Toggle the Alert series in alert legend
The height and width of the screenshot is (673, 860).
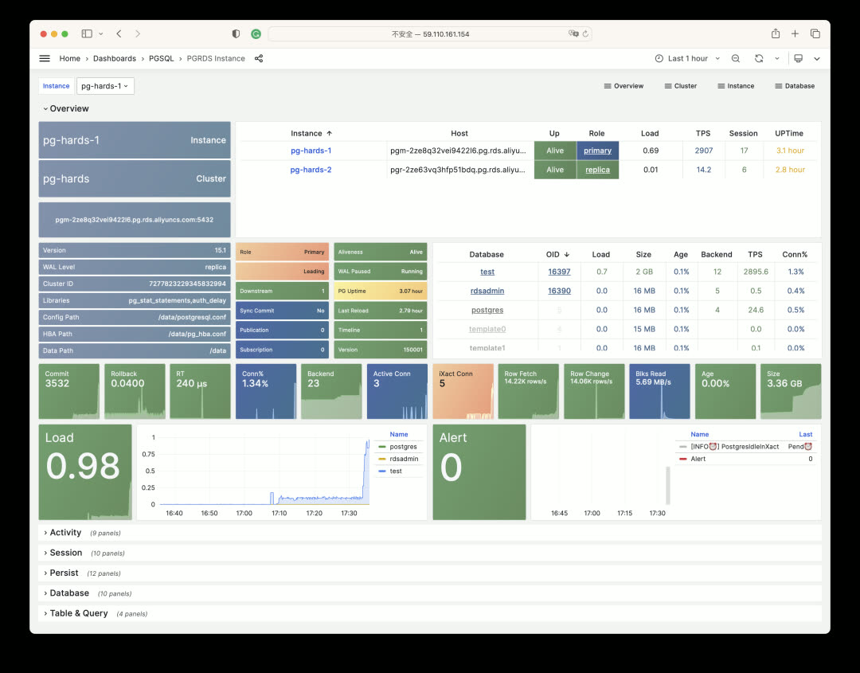698,459
